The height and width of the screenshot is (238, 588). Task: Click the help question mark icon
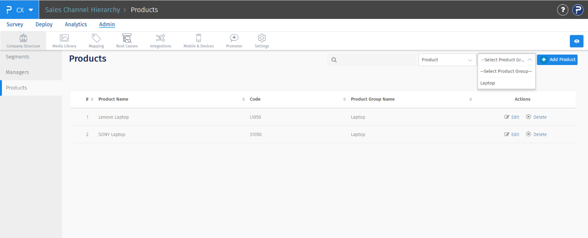(x=562, y=10)
